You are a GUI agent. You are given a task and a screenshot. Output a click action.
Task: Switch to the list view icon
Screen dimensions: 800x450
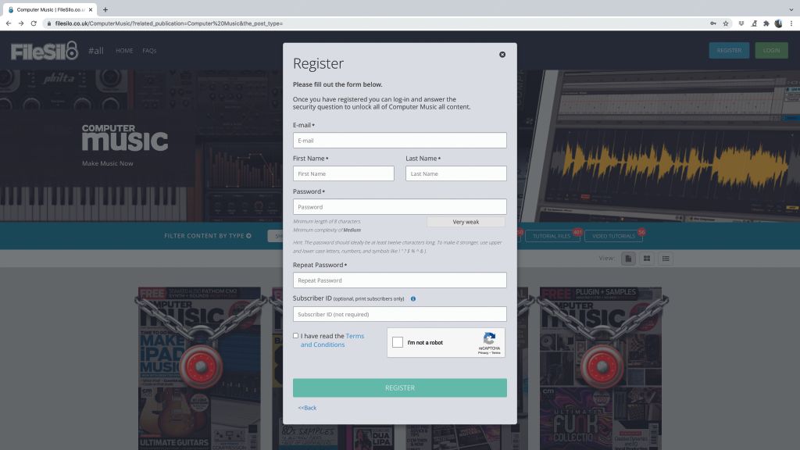(x=665, y=258)
